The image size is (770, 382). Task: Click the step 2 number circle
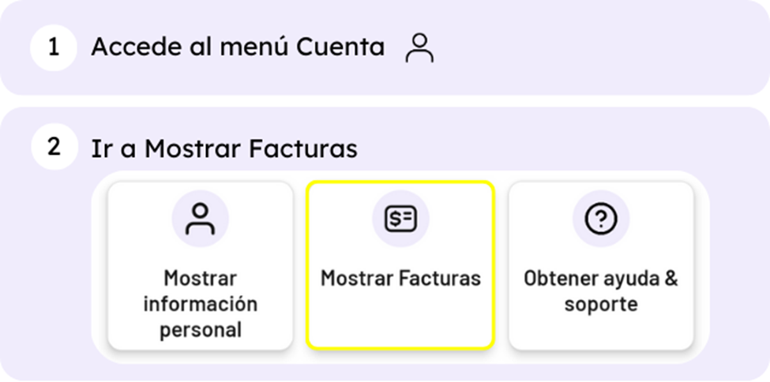(x=54, y=147)
